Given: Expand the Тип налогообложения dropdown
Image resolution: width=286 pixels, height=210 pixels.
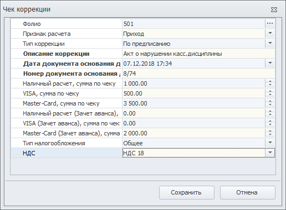Looking at the screenshot, I should pos(270,143).
